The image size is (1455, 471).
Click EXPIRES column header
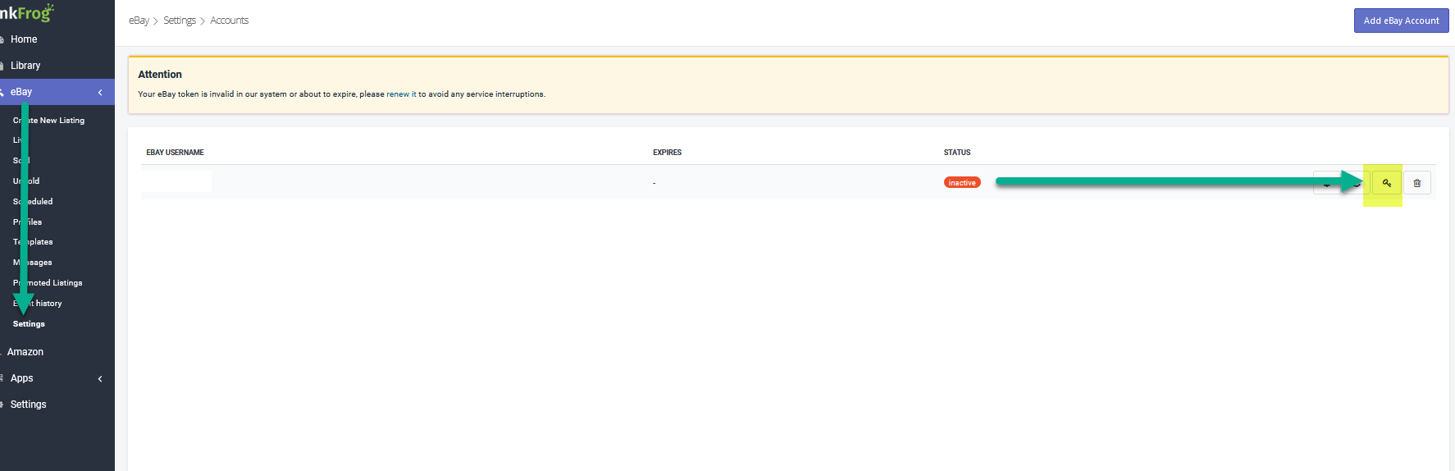(x=667, y=153)
